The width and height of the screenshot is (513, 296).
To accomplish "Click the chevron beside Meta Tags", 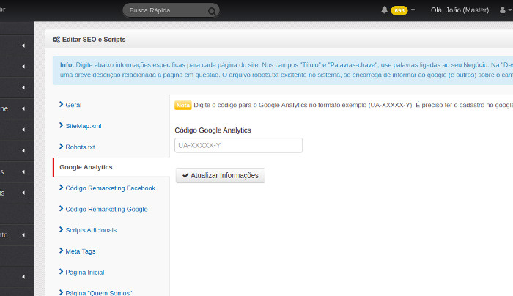I will point(61,251).
